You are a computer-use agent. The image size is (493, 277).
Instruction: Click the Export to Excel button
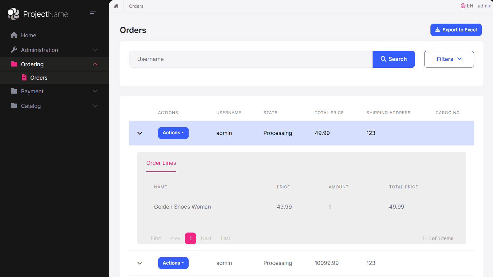456,30
